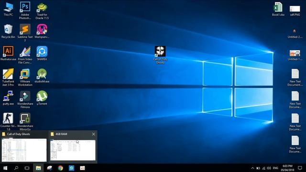Open clock and calendar flyout

click(x=287, y=168)
